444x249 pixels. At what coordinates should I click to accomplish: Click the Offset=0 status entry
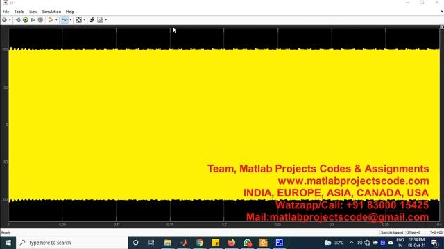[x=413, y=232]
